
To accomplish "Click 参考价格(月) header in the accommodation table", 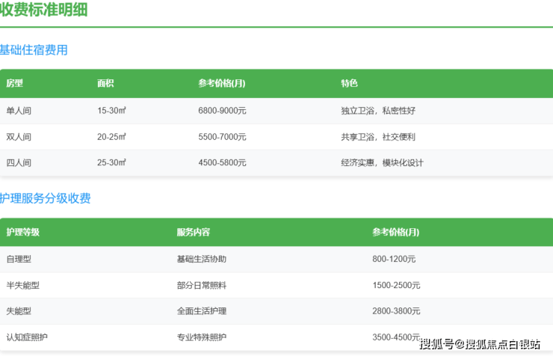I will [x=222, y=83].
